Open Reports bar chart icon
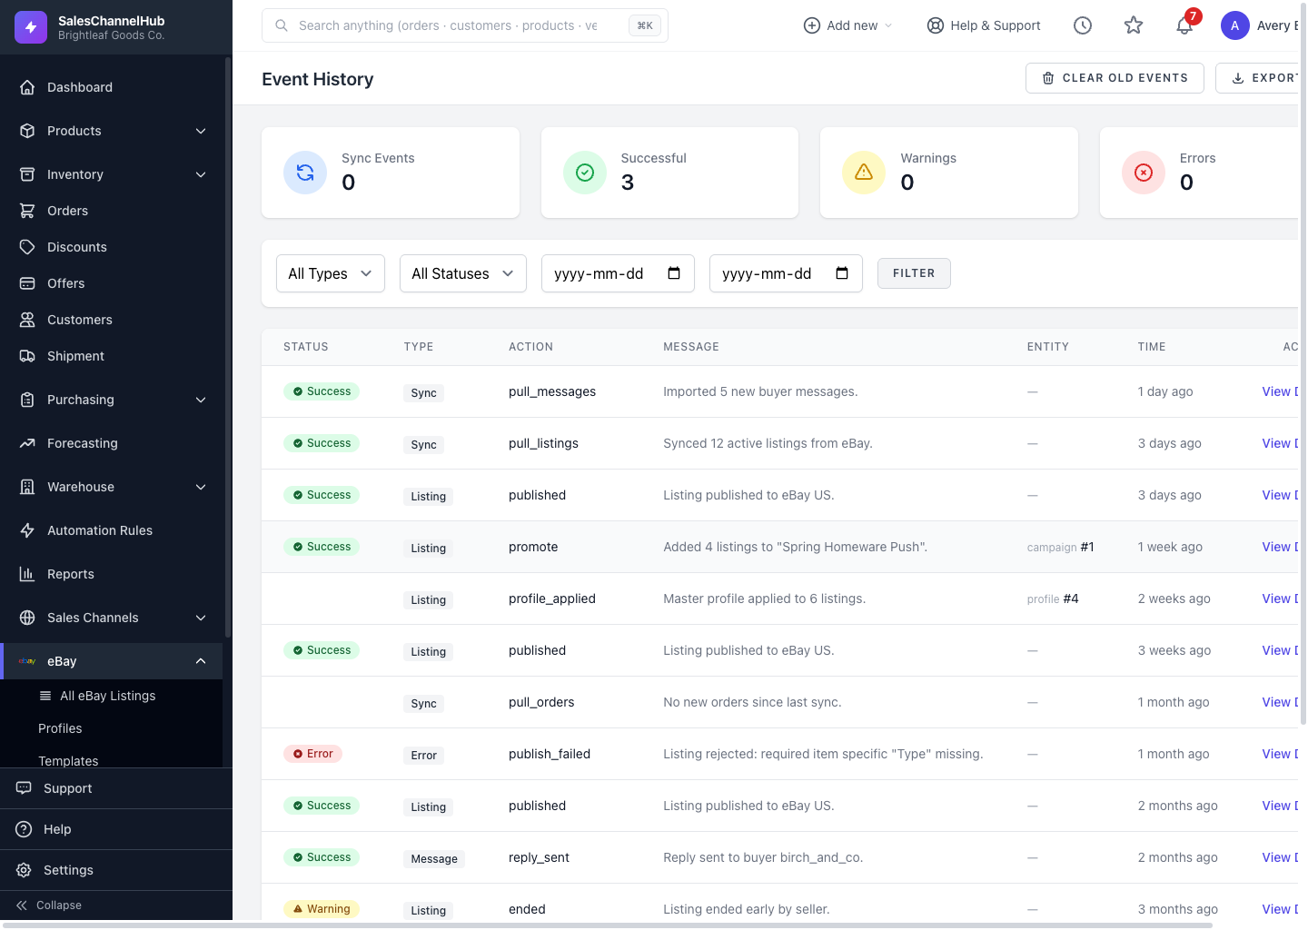The width and height of the screenshot is (1308, 930). 27,574
